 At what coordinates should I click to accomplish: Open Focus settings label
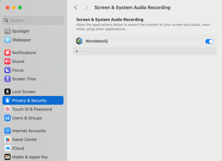pyautogui.click(x=18, y=70)
